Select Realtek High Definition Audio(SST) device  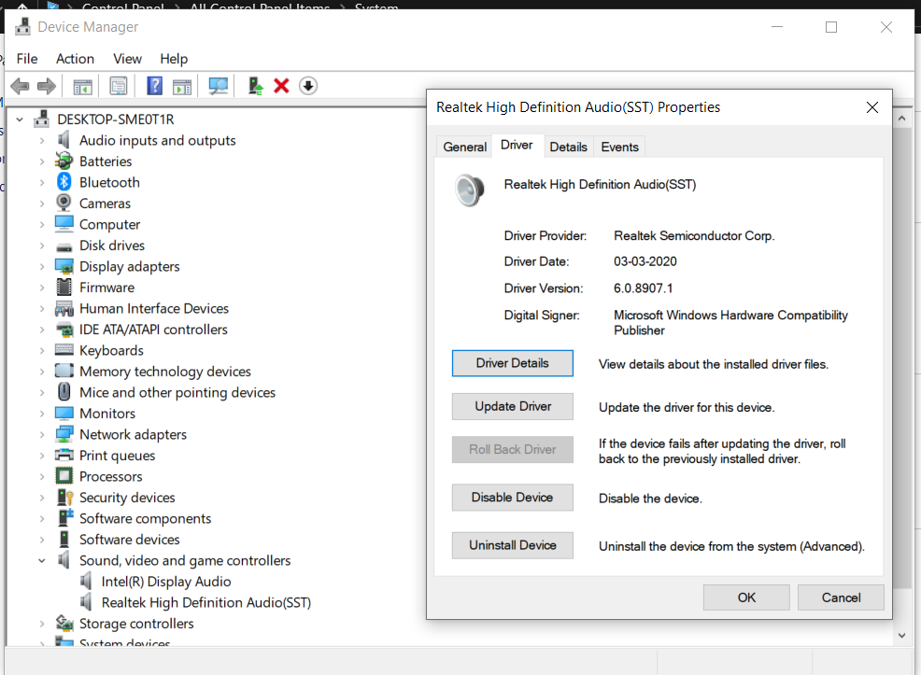pos(206,603)
